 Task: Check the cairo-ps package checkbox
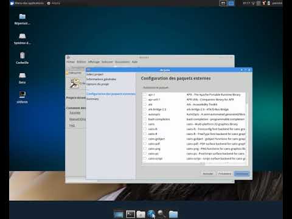click(x=145, y=153)
